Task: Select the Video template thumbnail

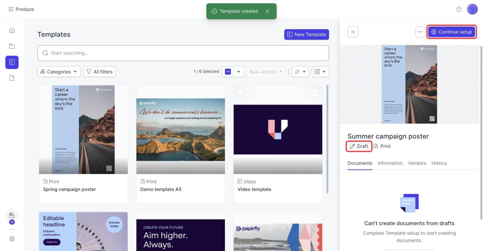Action: coord(278,130)
